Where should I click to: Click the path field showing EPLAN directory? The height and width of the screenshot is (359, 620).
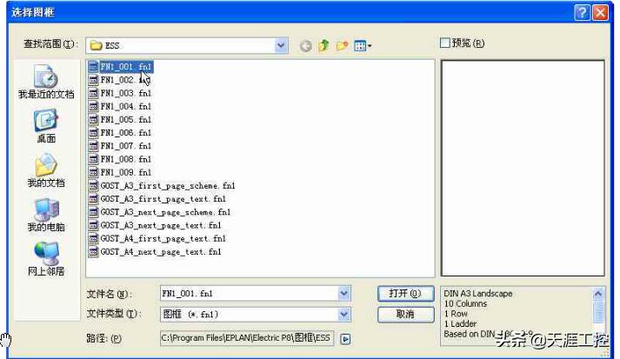tap(247, 338)
